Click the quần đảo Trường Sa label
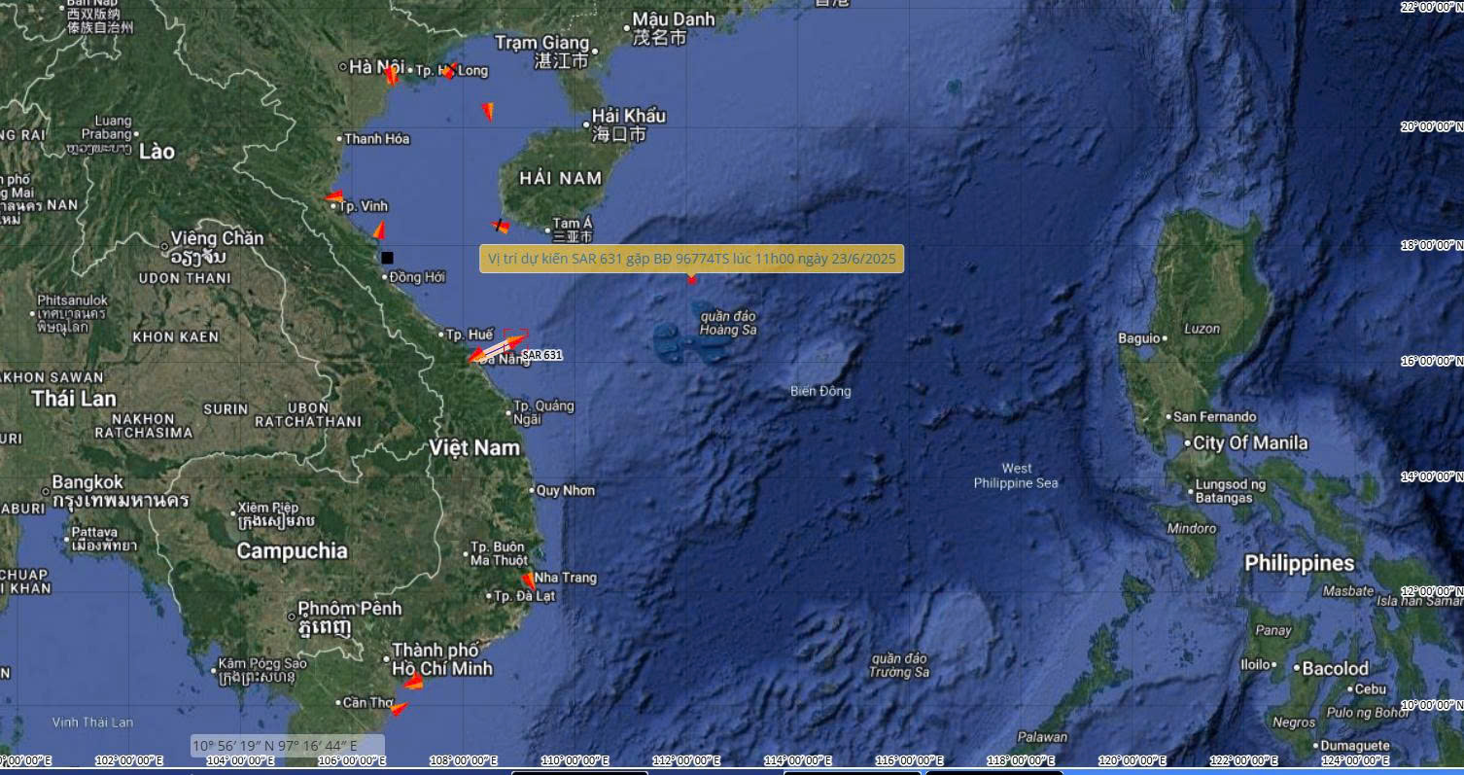Image resolution: width=1464 pixels, height=775 pixels. (898, 665)
